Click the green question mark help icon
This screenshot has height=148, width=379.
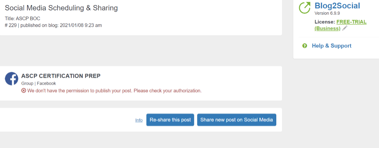click(305, 45)
